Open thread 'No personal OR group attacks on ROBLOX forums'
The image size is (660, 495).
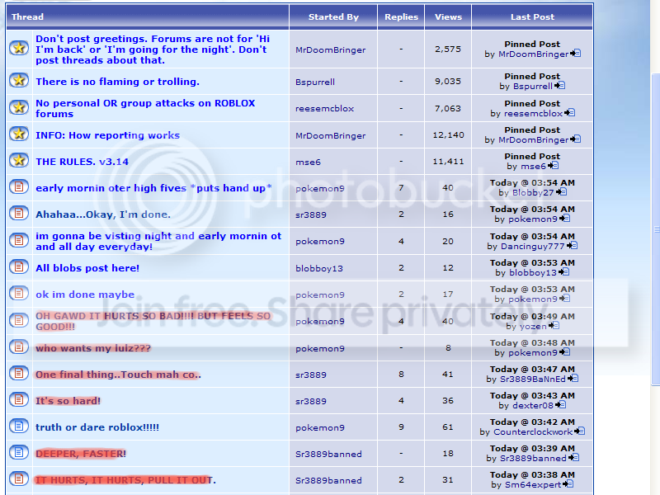point(145,109)
